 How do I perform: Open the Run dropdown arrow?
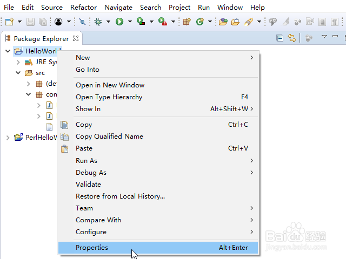(x=130, y=22)
